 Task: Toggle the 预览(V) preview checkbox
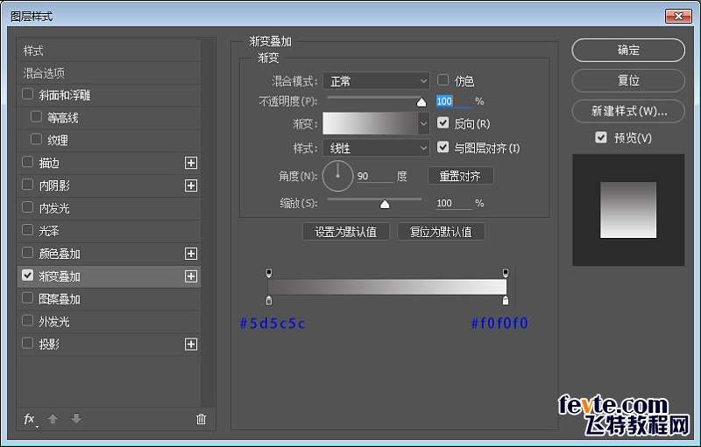click(x=601, y=137)
